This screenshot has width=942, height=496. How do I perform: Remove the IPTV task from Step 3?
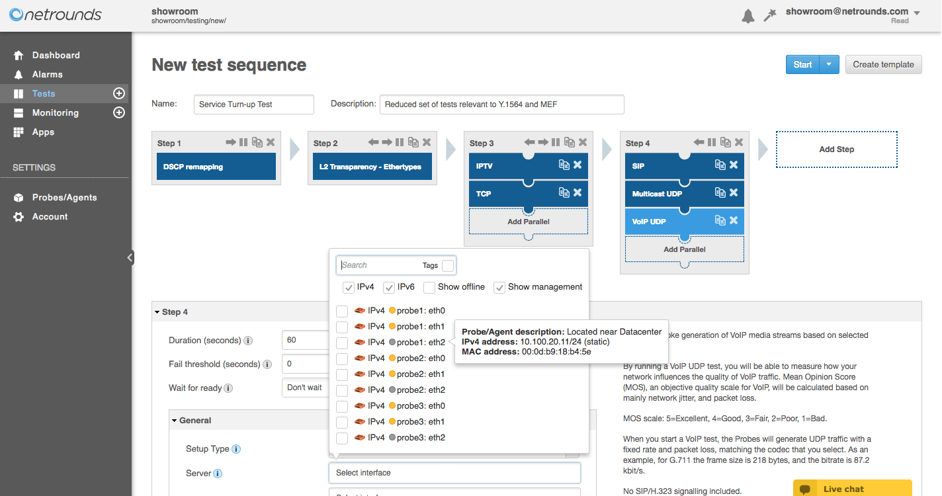tap(578, 165)
